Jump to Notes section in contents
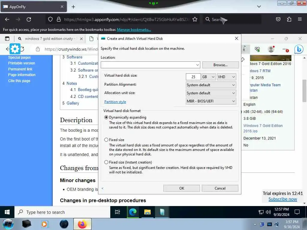Screen dimensions: 307x230 (72, 83)
